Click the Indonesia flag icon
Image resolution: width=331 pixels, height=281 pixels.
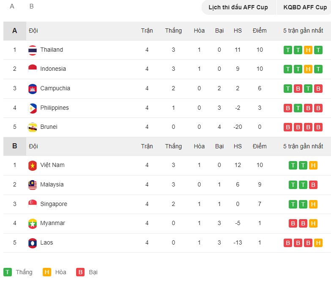pyautogui.click(x=33, y=69)
